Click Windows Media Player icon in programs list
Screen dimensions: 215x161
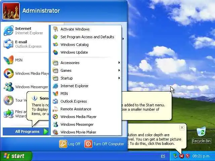point(55,117)
